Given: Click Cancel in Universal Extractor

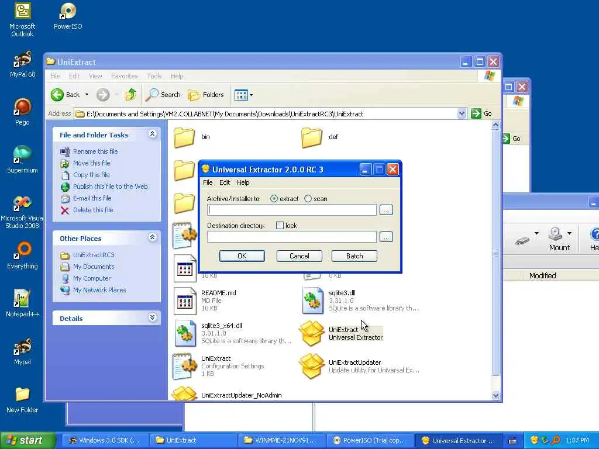Looking at the screenshot, I should [x=299, y=256].
